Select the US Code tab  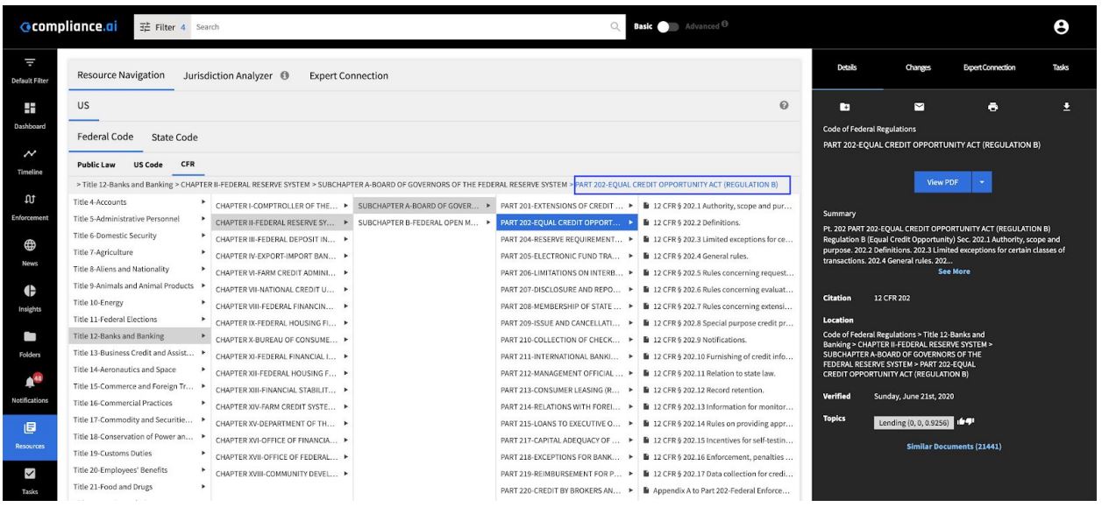coord(148,164)
